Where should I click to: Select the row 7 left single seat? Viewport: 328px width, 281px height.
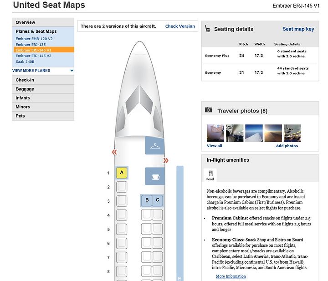(122, 257)
